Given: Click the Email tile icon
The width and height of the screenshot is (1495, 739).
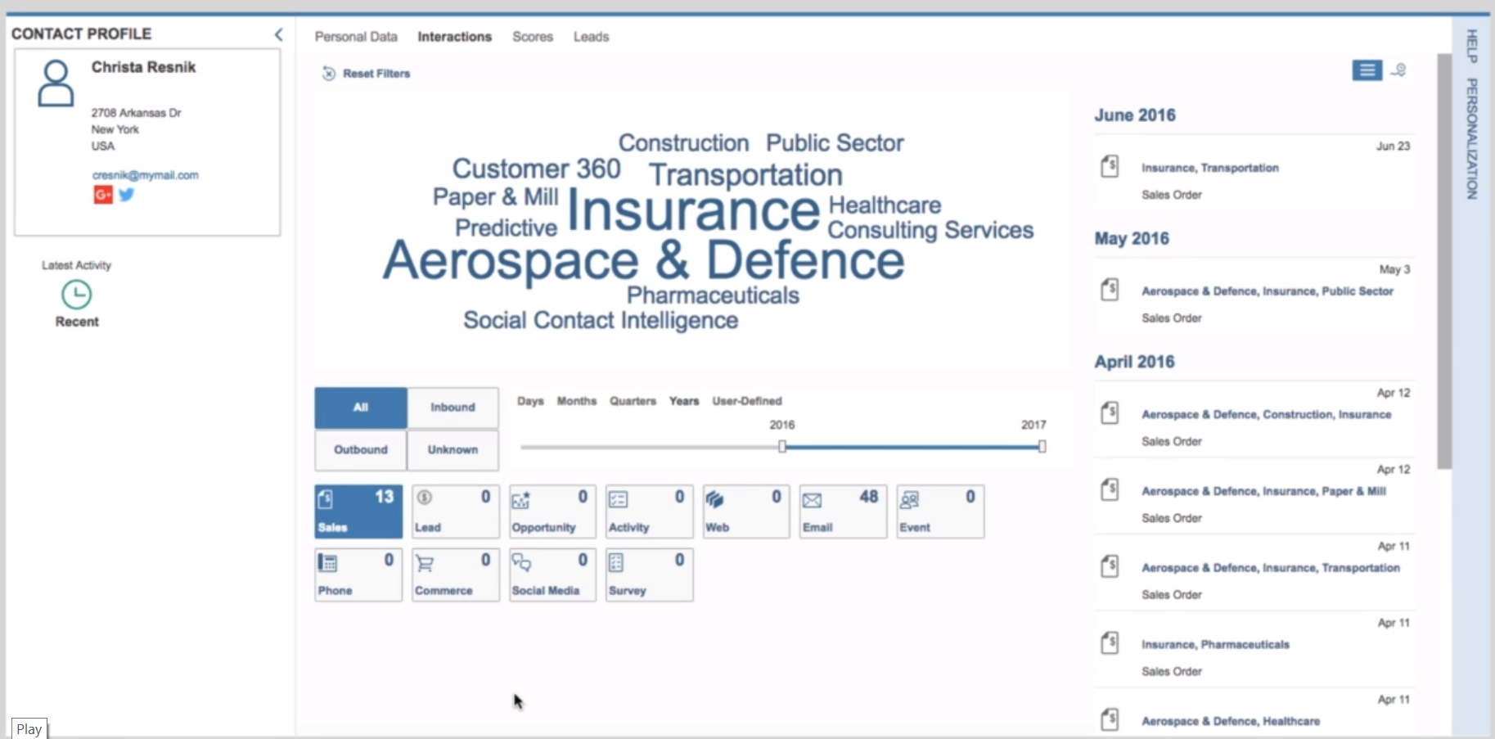Looking at the screenshot, I should (x=812, y=500).
